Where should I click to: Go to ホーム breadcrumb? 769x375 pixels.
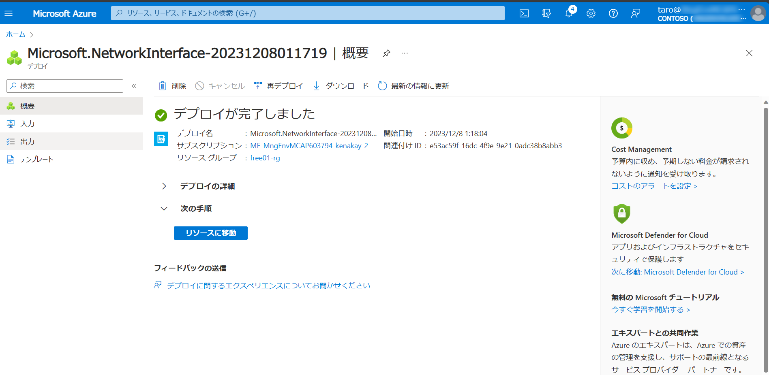click(x=16, y=34)
